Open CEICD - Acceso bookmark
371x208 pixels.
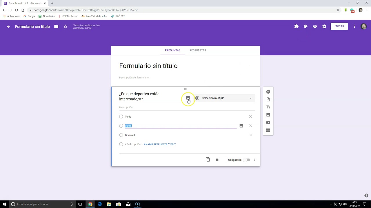point(68,16)
